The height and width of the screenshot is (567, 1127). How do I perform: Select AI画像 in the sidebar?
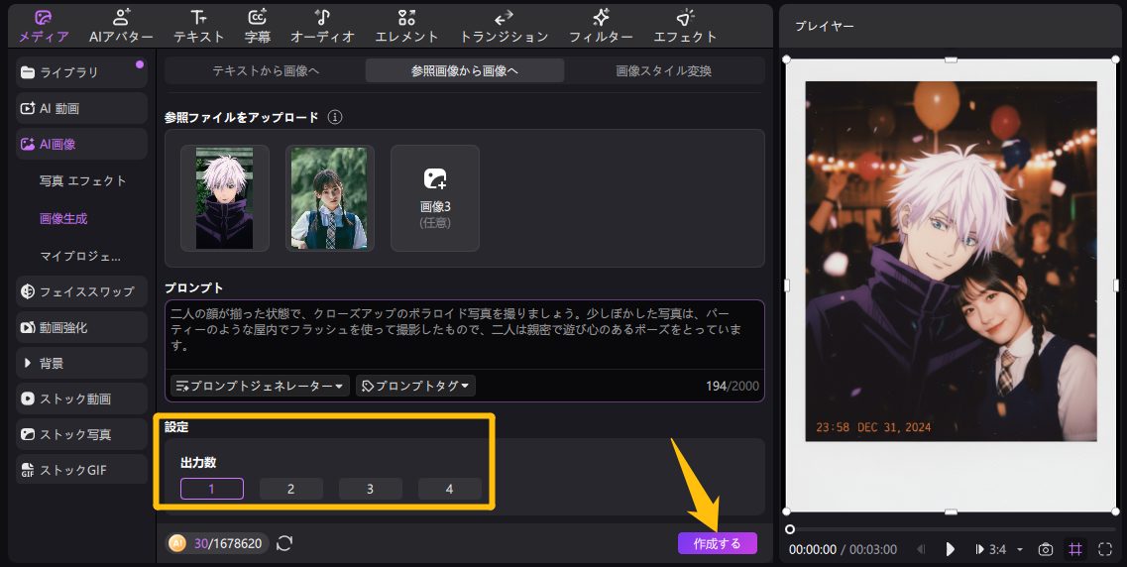81,145
